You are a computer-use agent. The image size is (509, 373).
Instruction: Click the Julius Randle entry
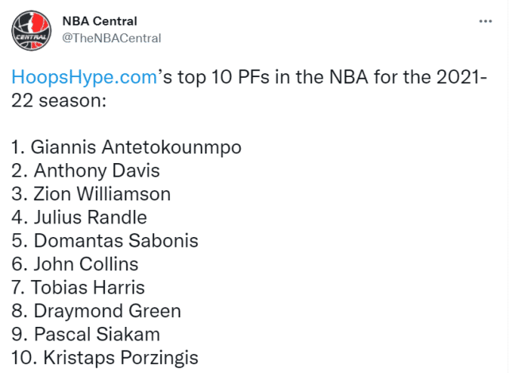tap(79, 217)
